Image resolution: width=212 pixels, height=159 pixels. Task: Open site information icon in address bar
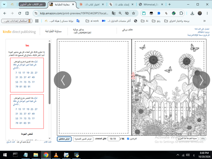(x=36, y=13)
